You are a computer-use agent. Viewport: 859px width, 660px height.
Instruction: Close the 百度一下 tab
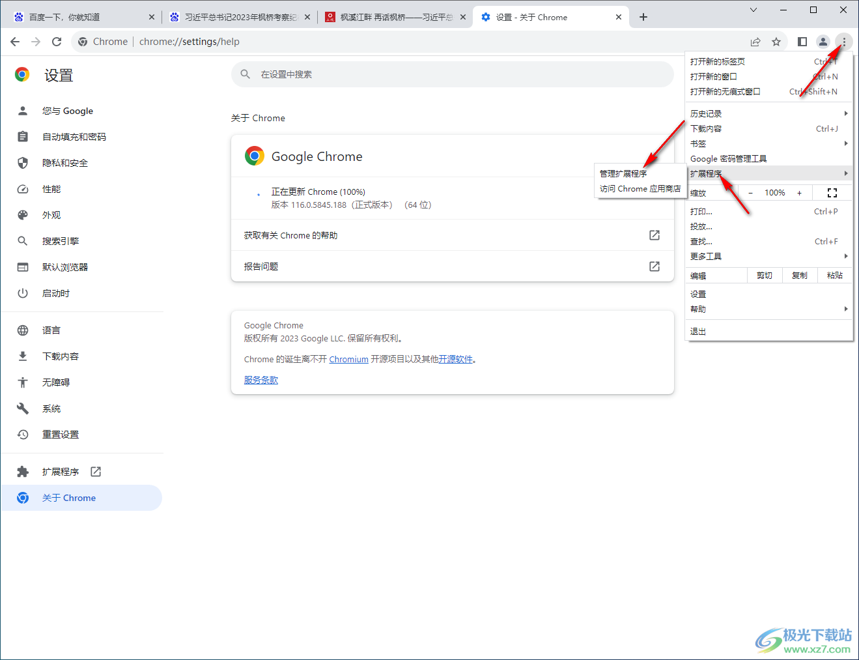[x=152, y=17]
